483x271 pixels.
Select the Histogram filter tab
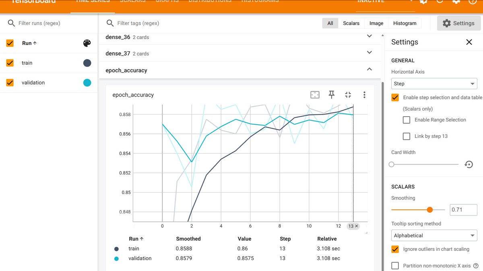tap(405, 23)
